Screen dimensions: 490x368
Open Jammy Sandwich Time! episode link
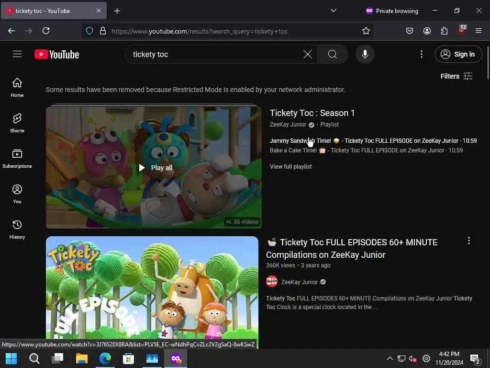tap(373, 141)
